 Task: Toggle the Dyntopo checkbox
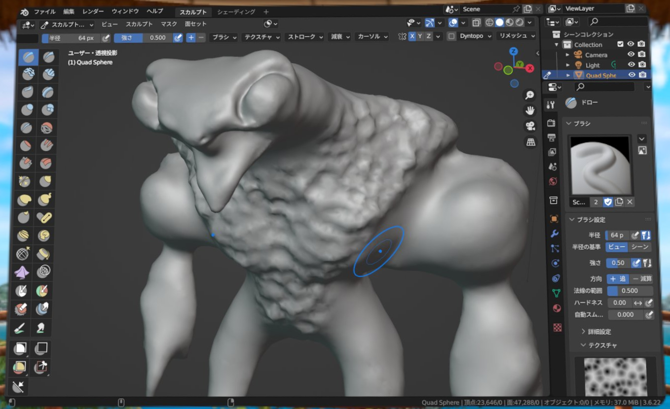(451, 36)
